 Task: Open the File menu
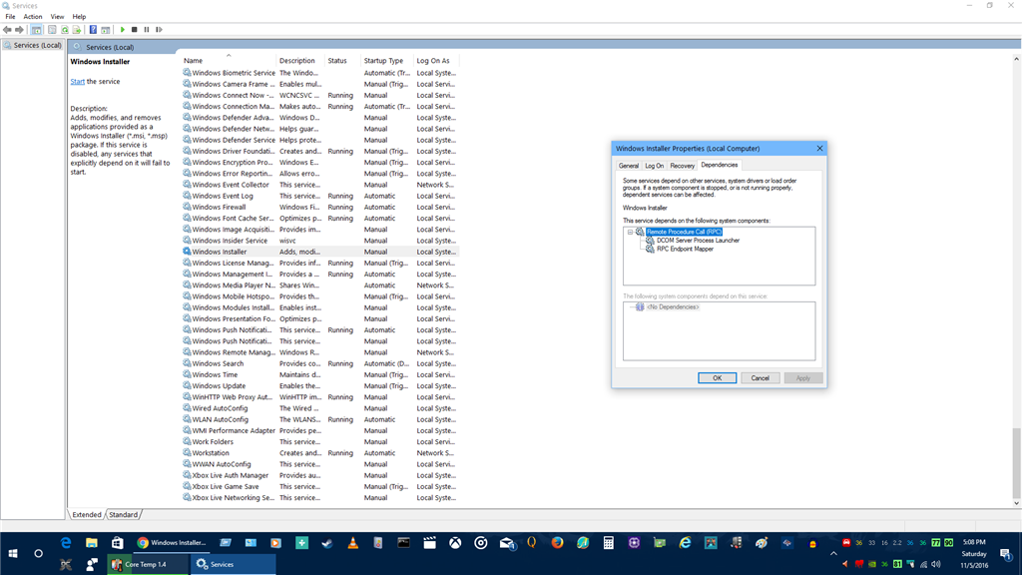(10, 16)
